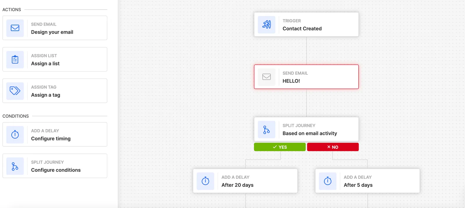Click the envelope icon in Send Email action

15,28
